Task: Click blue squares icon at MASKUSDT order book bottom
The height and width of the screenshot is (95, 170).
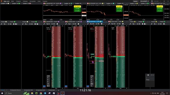Action: [x=44, y=86]
